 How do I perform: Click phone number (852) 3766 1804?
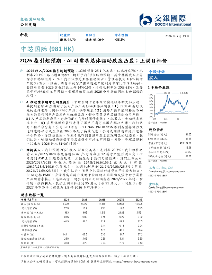tap(158, 192)
